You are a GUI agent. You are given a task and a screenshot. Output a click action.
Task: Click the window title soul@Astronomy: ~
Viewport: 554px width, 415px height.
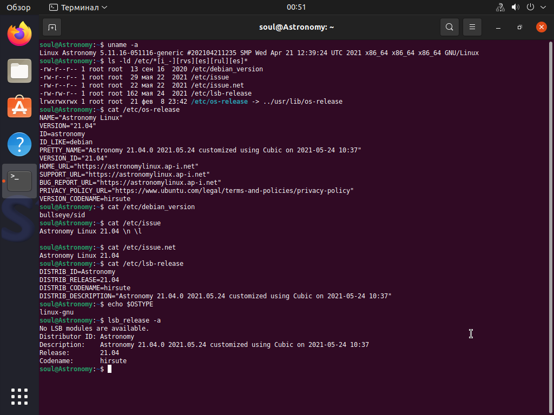point(296,27)
